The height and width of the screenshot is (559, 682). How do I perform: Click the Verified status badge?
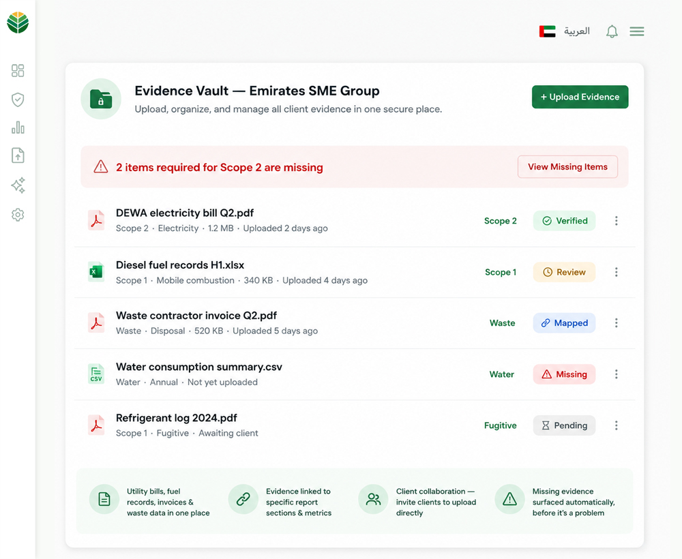[x=564, y=221]
